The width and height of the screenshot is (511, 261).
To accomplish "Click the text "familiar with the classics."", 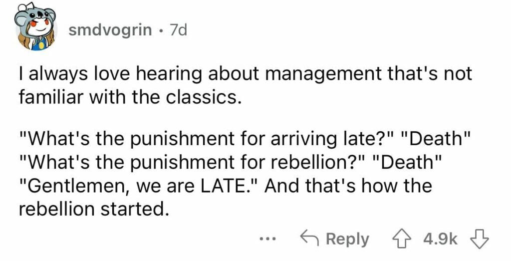I will (131, 96).
